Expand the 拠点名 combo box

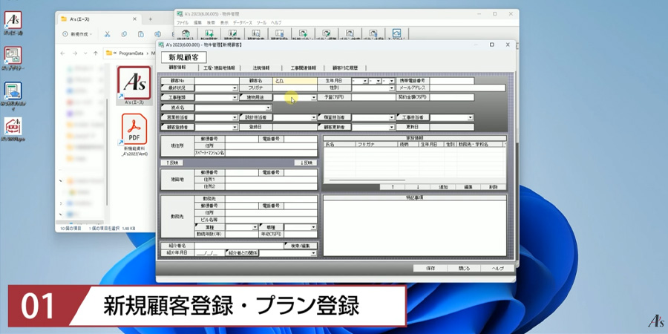pyautogui.click(x=269, y=108)
